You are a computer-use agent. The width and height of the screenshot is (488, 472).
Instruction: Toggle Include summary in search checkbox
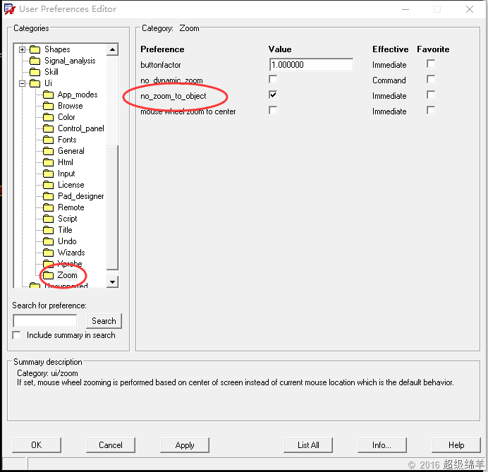[x=17, y=335]
